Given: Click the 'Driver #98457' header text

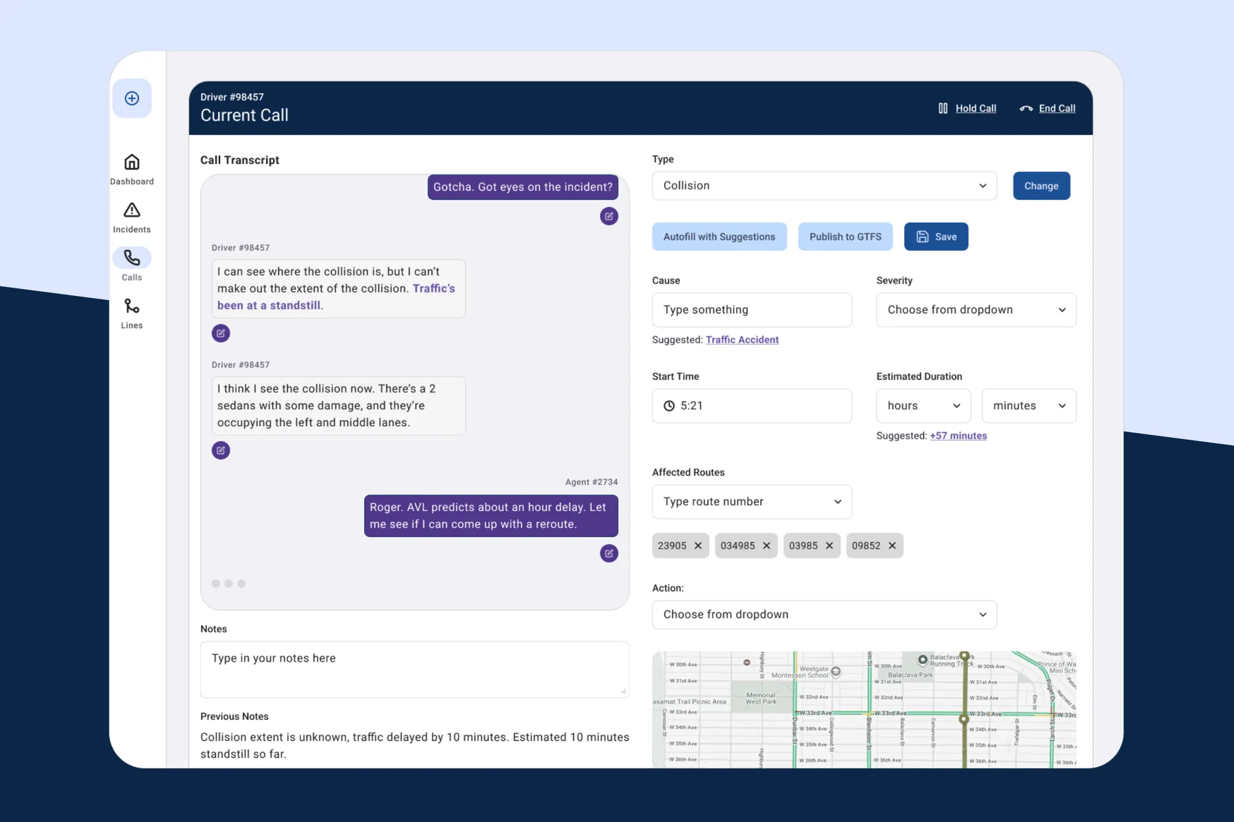Looking at the screenshot, I should [x=232, y=97].
